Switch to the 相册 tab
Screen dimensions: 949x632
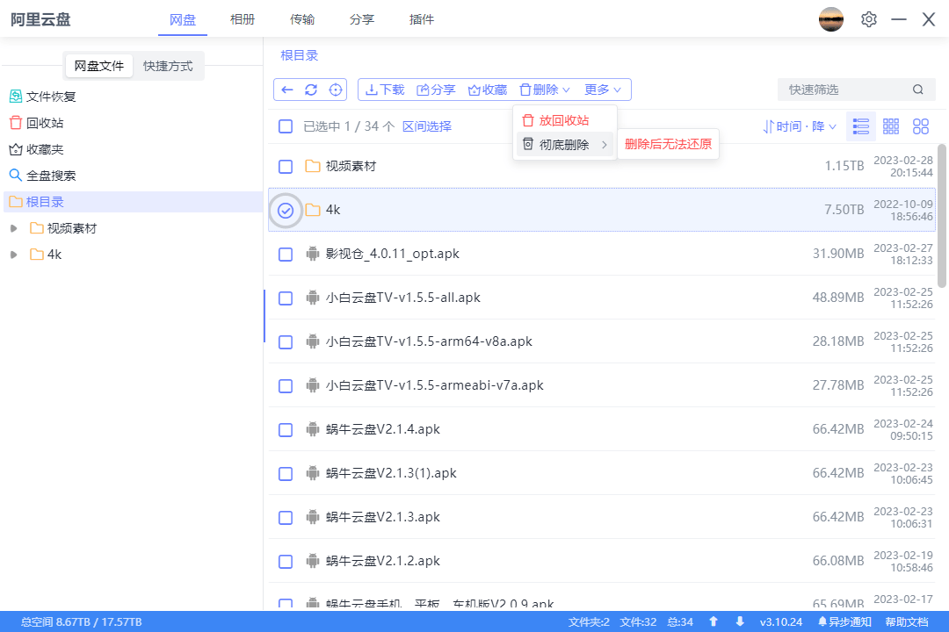pyautogui.click(x=243, y=18)
